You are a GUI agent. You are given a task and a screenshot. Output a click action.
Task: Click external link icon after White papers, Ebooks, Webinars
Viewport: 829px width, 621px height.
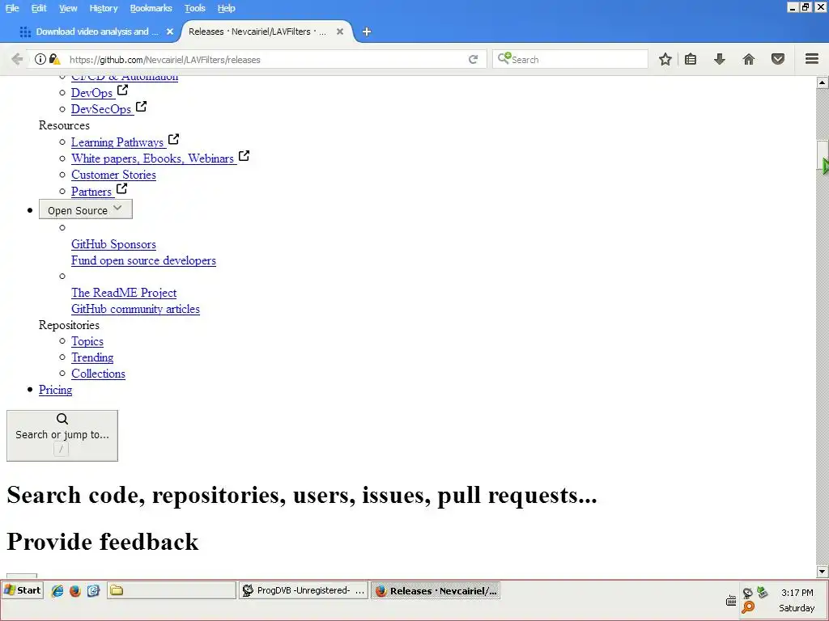coord(244,156)
